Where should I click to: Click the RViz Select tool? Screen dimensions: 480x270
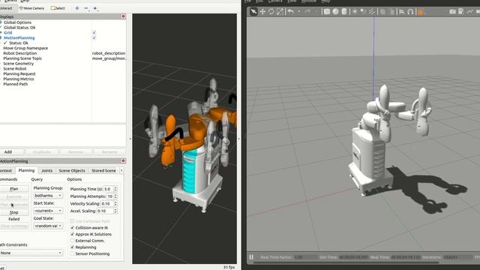point(58,8)
